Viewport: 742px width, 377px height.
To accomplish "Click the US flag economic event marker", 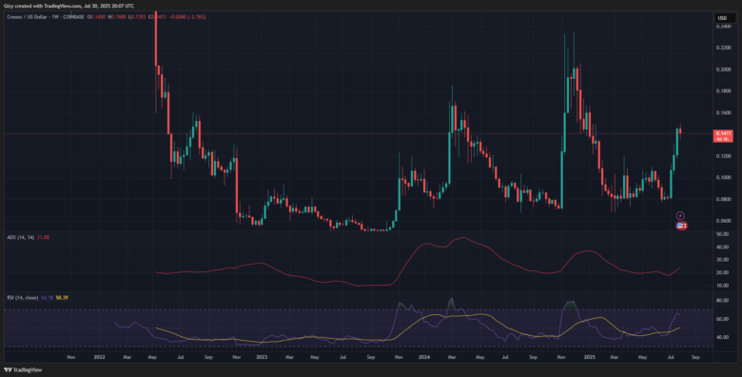I will click(681, 226).
